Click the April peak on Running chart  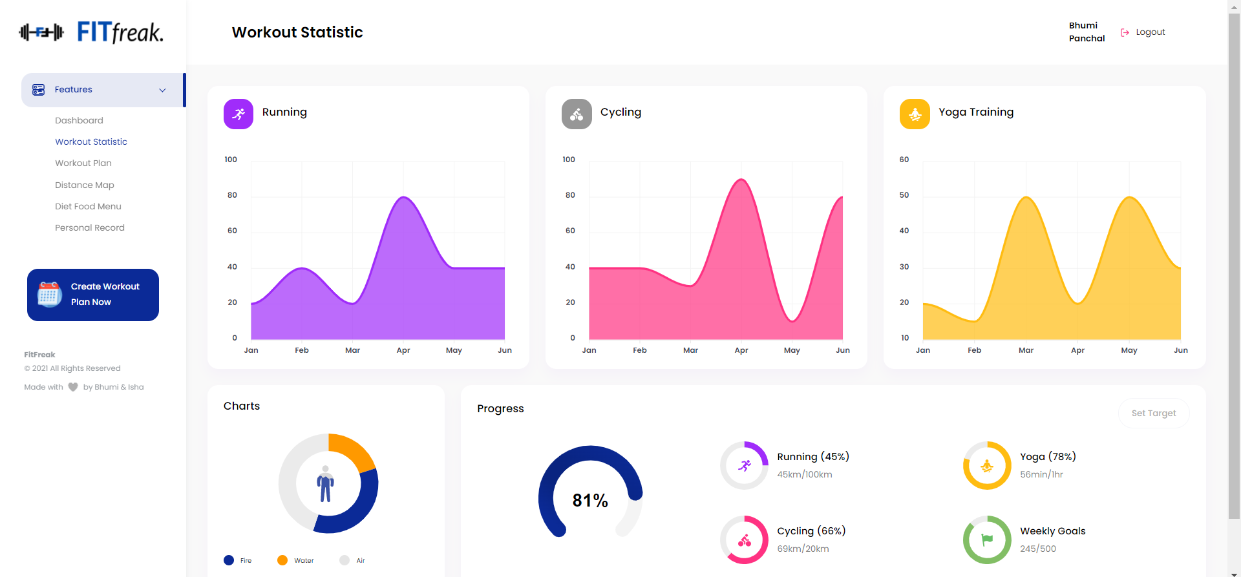point(404,198)
